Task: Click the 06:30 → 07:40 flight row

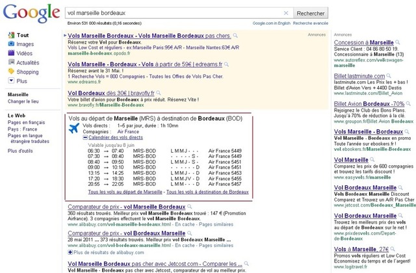Action: [x=164, y=151]
